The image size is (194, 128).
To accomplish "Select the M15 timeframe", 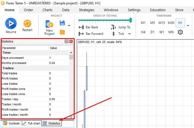I will [x=162, y=23].
